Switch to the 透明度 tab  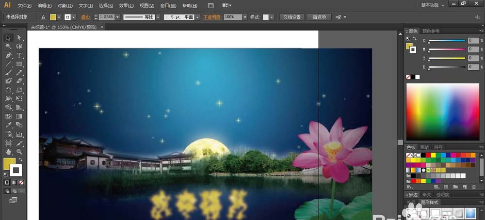point(443,195)
